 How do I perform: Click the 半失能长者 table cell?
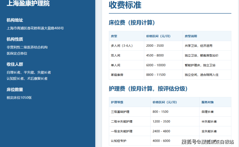point(209,122)
